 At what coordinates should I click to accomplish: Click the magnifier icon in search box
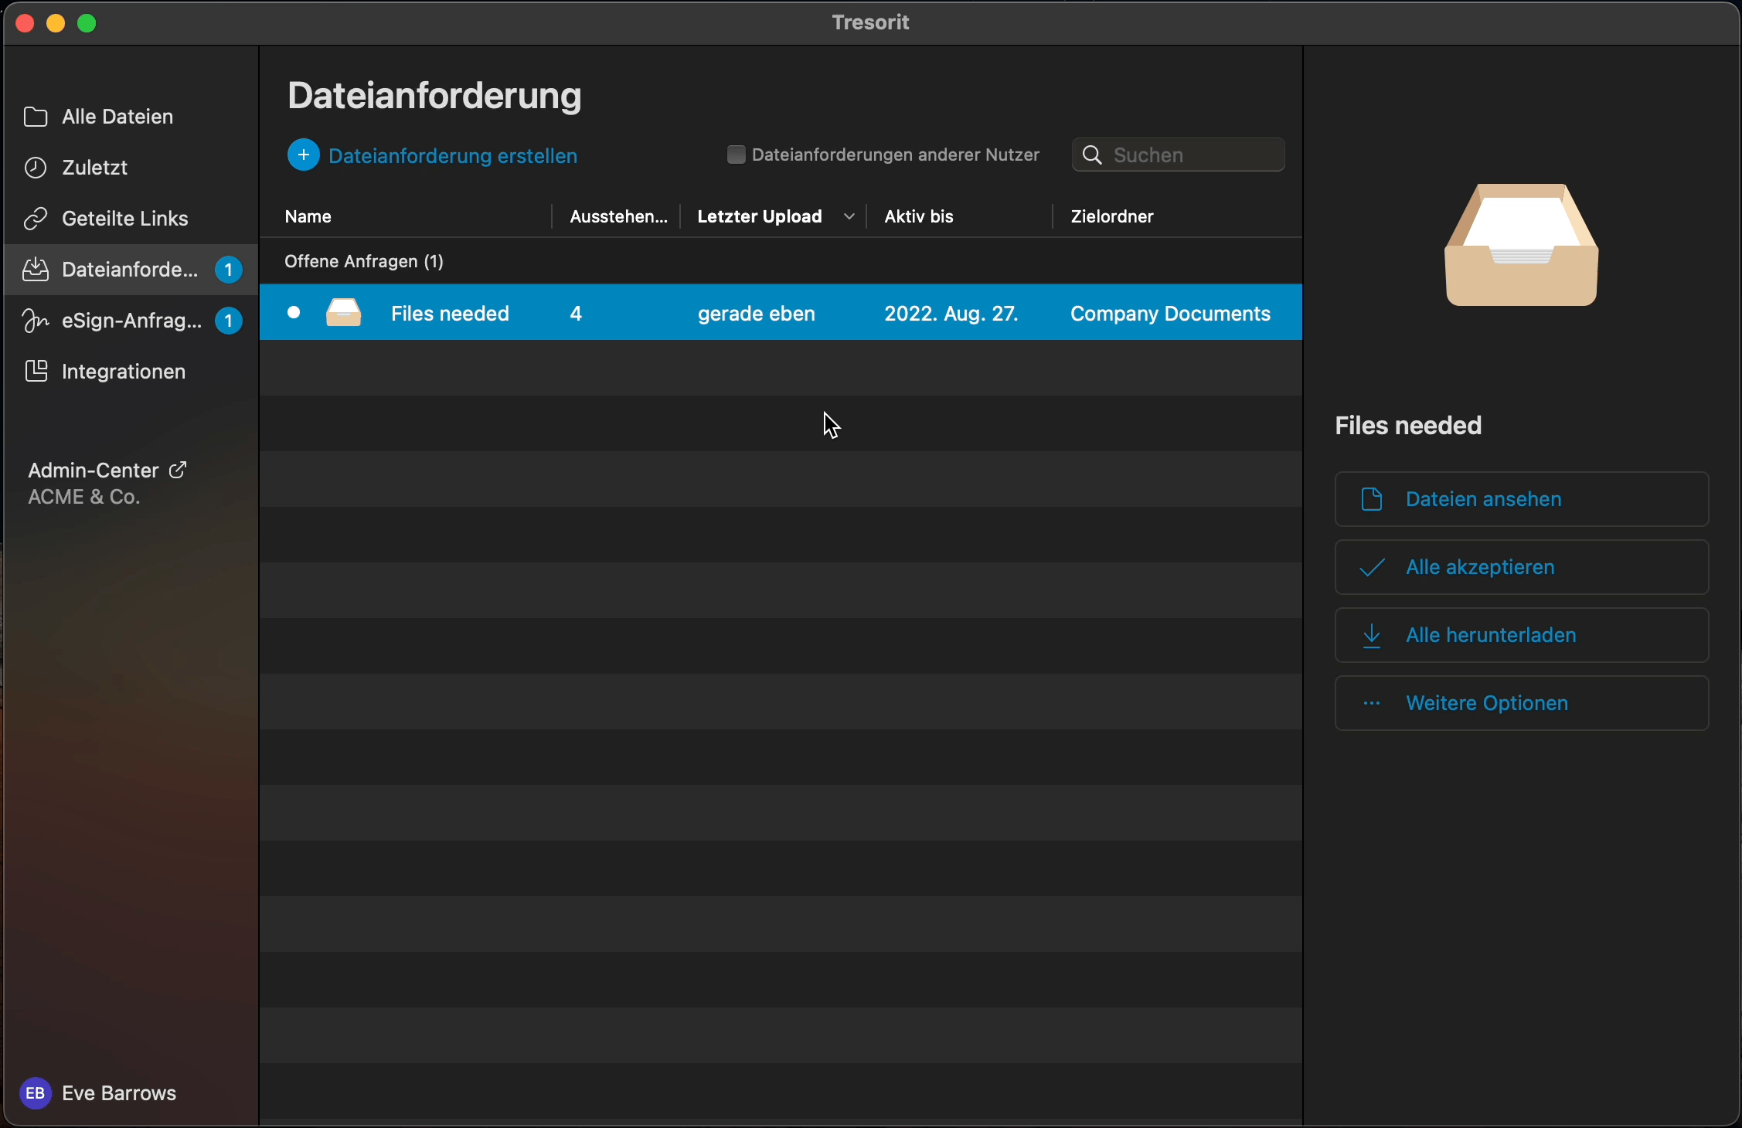[1092, 155]
